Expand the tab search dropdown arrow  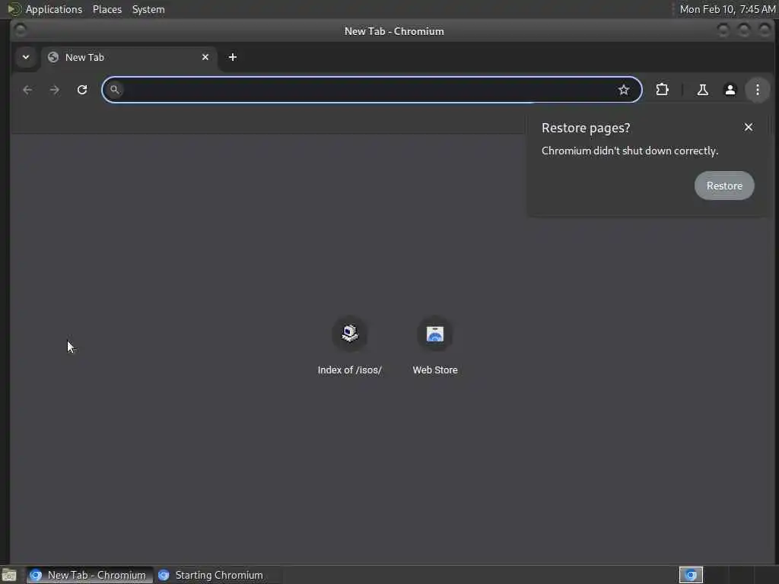[26, 57]
